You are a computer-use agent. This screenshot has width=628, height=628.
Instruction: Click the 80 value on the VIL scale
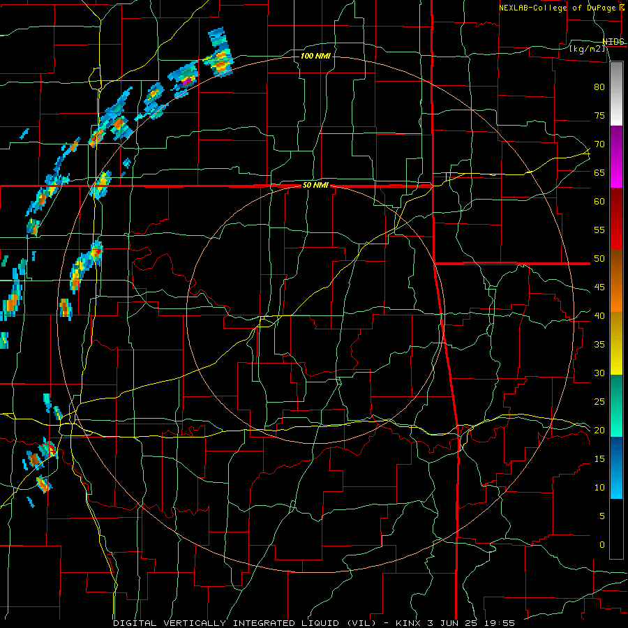tap(599, 87)
